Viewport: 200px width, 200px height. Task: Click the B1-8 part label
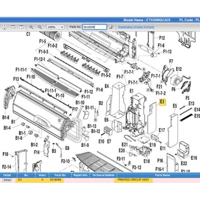point(6,117)
